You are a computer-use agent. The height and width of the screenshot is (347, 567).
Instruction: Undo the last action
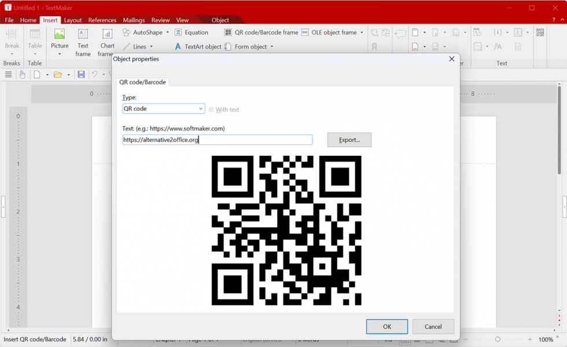point(96,74)
